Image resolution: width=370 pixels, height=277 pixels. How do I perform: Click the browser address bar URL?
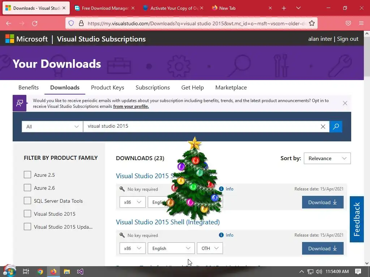point(197,23)
